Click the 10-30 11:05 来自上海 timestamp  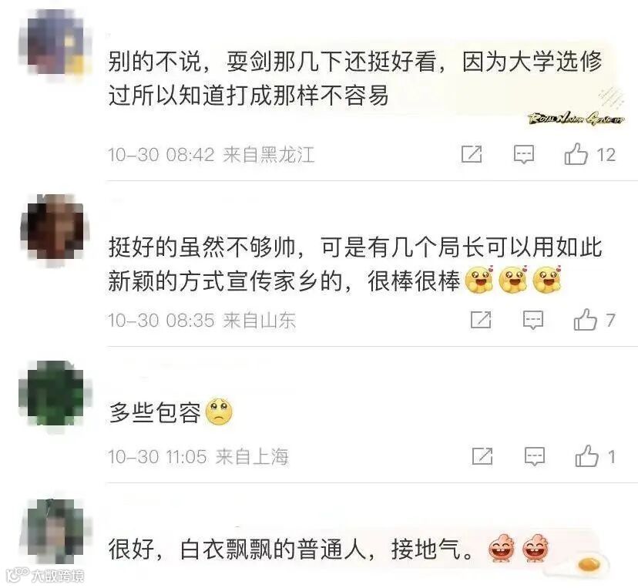(198, 457)
